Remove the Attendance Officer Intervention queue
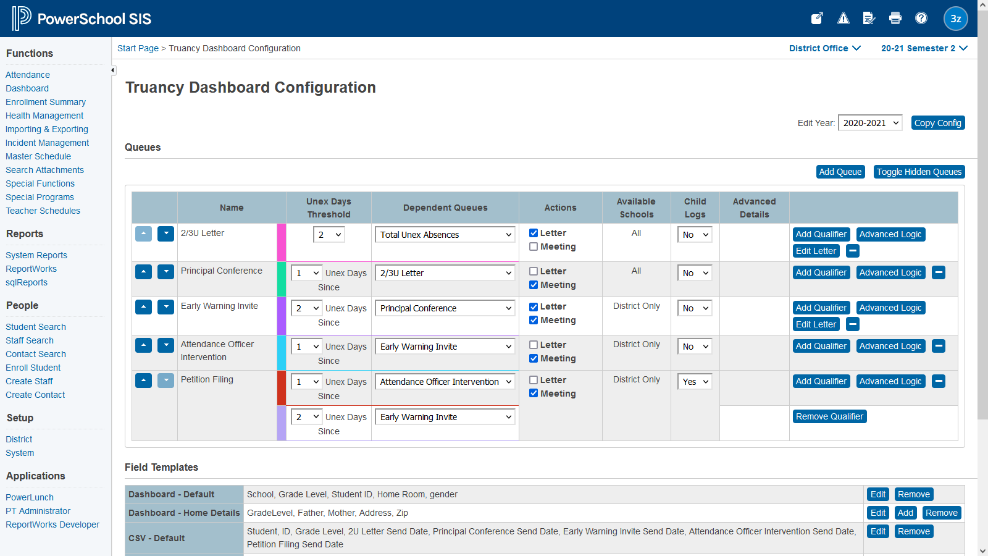 pyautogui.click(x=939, y=346)
